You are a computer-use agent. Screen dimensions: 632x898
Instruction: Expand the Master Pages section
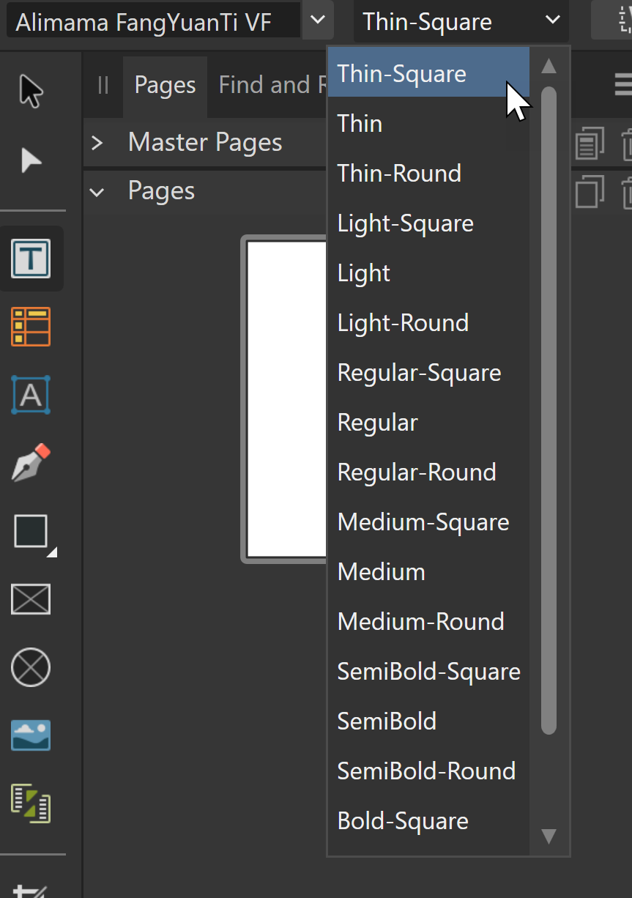click(x=97, y=142)
